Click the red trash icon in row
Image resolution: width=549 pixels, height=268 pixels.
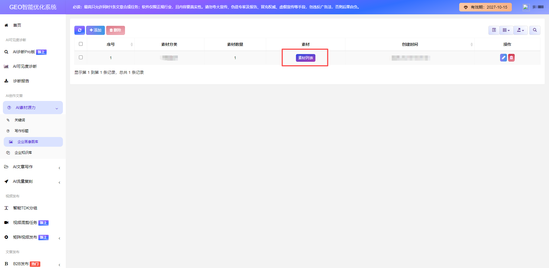point(511,58)
